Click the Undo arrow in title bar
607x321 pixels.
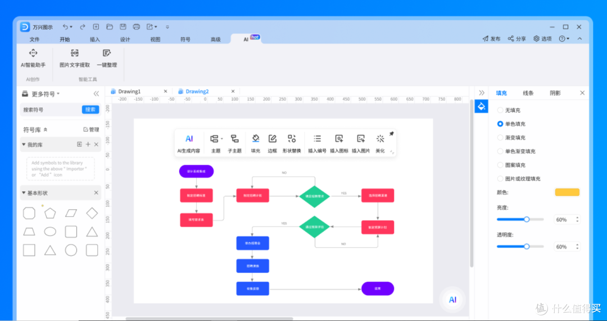(x=65, y=27)
